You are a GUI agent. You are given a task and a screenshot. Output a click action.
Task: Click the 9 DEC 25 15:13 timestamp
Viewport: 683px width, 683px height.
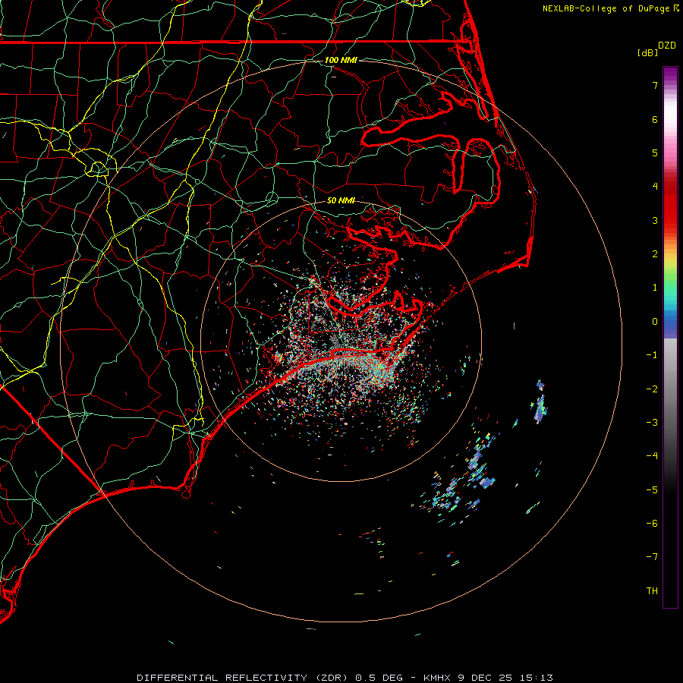[x=505, y=678]
